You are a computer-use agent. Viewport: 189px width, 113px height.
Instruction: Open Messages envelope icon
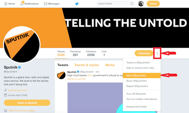(x=46, y=4)
